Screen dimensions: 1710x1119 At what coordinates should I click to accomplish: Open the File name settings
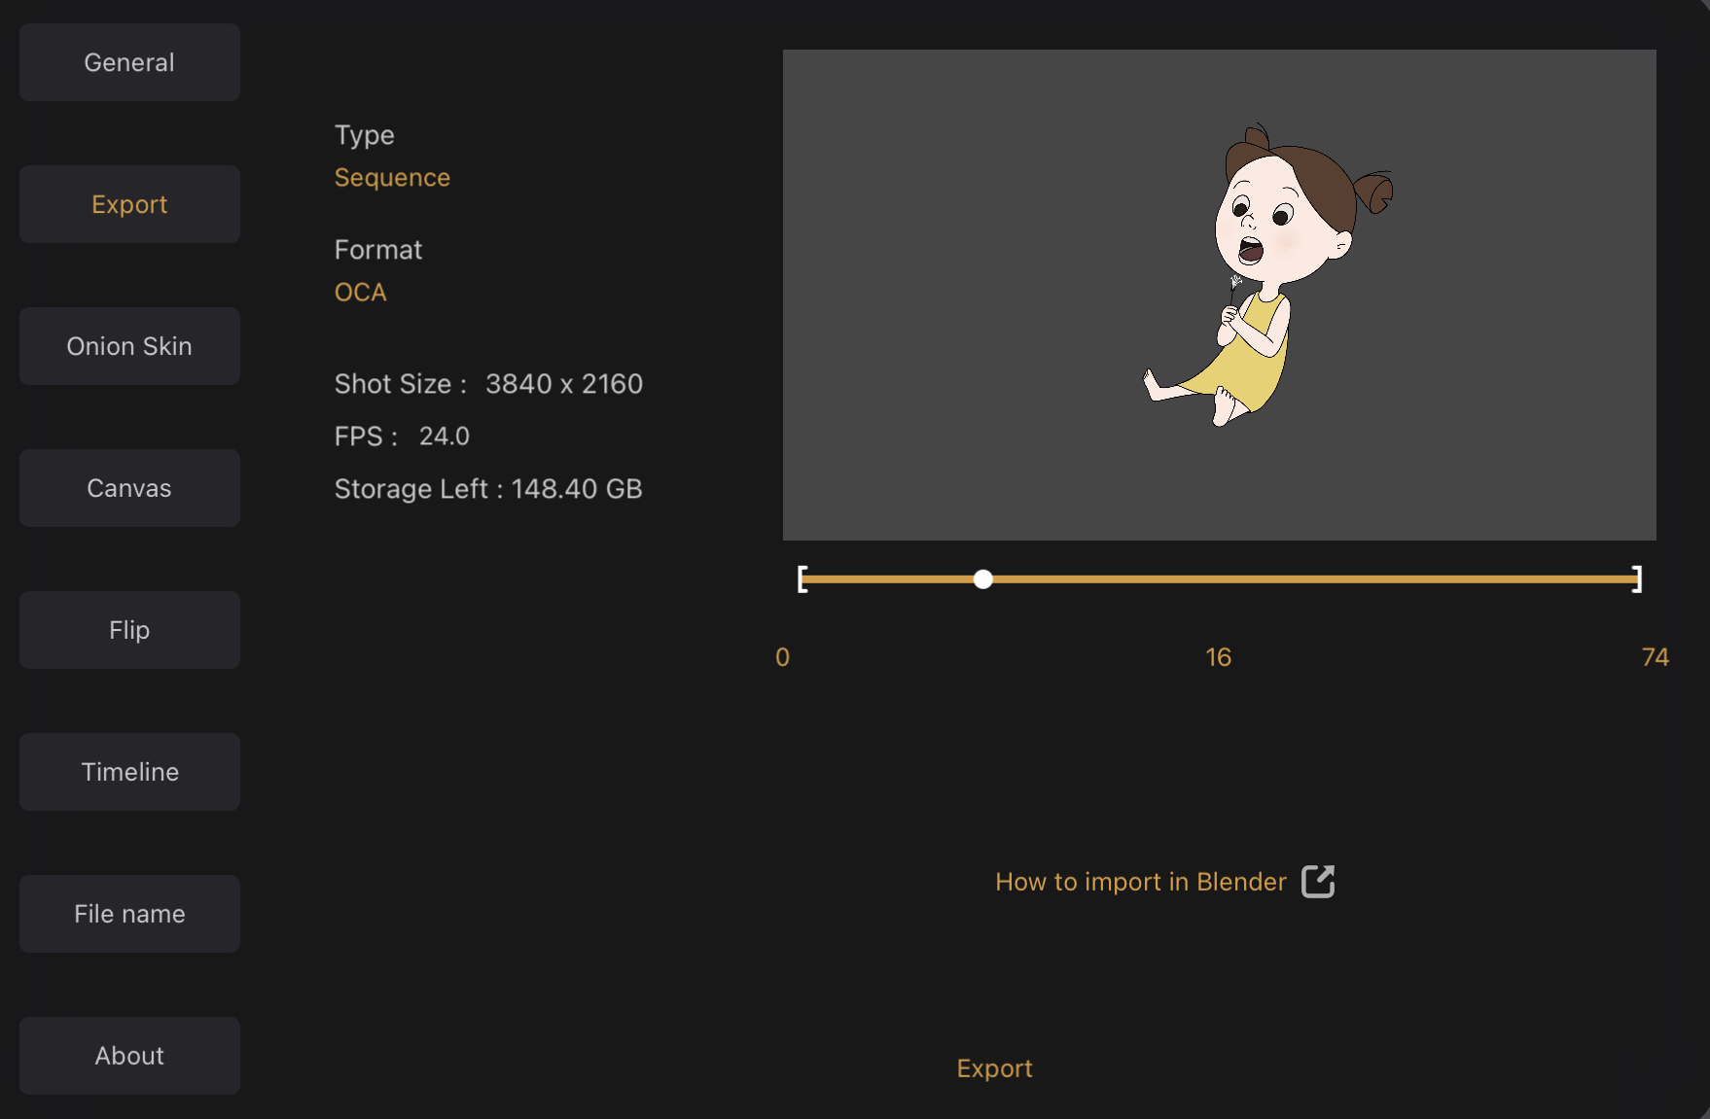click(129, 914)
